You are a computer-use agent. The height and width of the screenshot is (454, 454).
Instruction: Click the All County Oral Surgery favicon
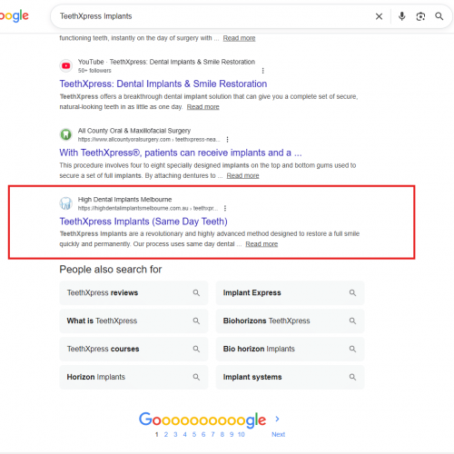pyautogui.click(x=65, y=134)
